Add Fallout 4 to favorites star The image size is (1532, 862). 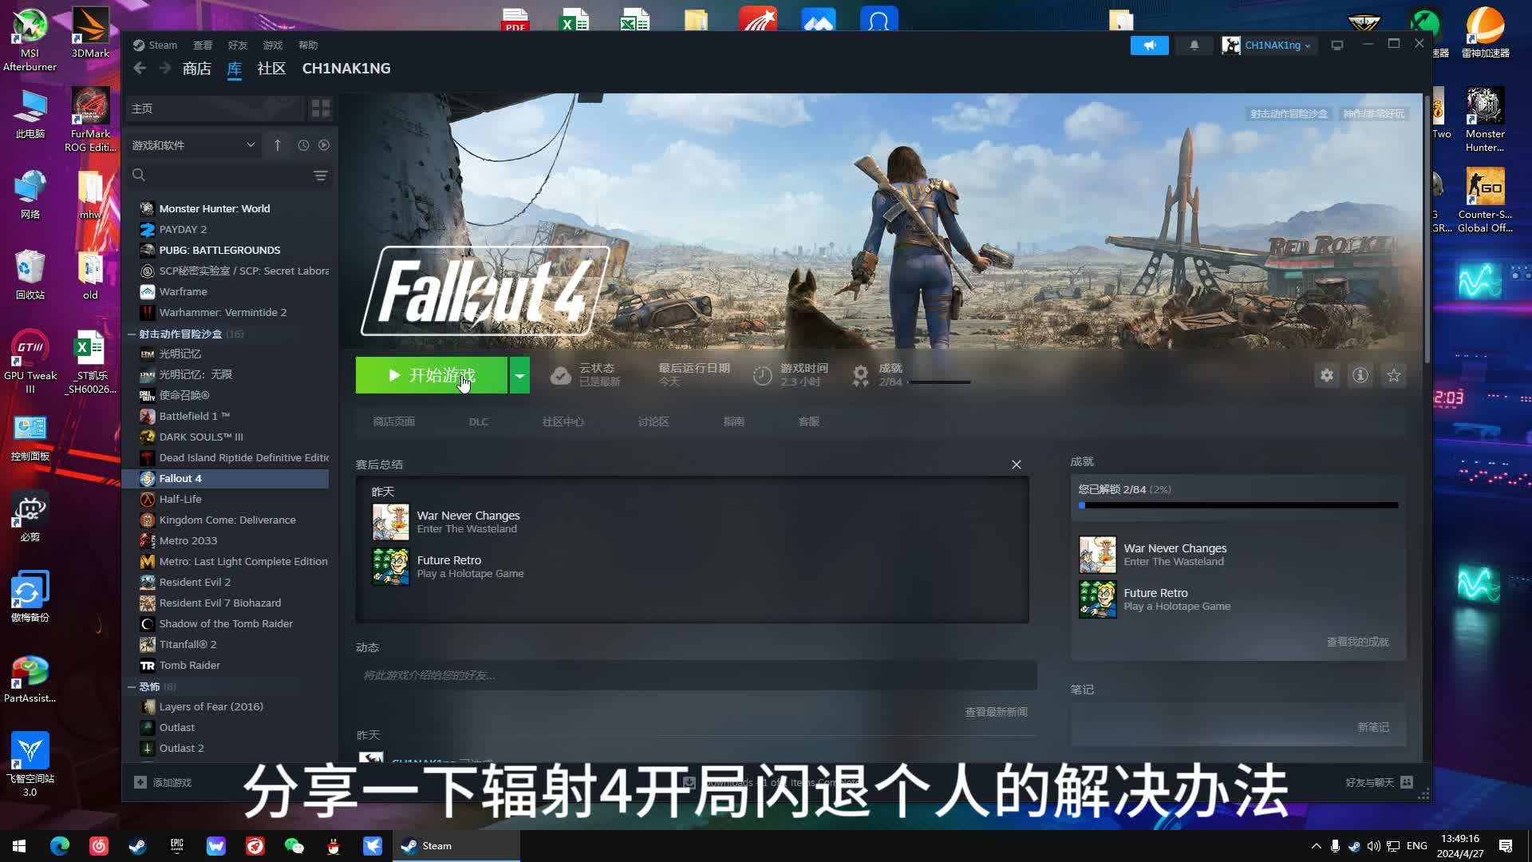pyautogui.click(x=1394, y=375)
